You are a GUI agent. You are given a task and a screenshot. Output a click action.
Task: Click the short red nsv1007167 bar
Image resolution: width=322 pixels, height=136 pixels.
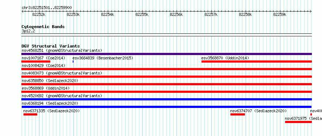click(36, 62)
